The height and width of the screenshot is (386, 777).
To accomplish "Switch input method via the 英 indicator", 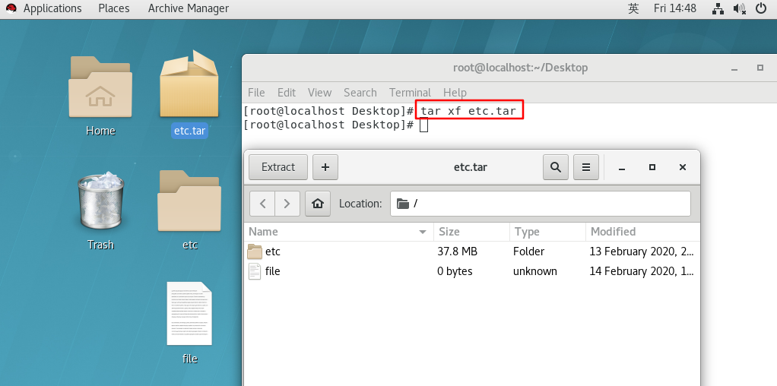I will (633, 8).
